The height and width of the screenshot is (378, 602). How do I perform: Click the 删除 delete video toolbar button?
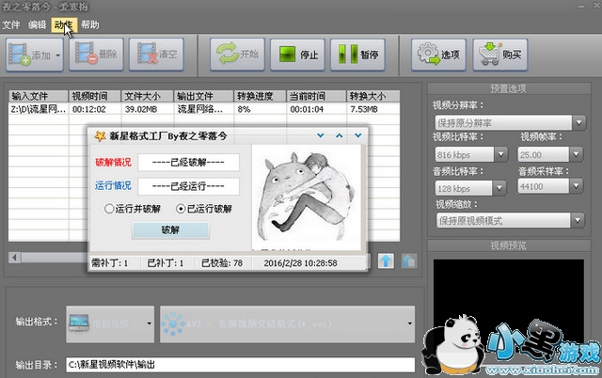point(96,55)
